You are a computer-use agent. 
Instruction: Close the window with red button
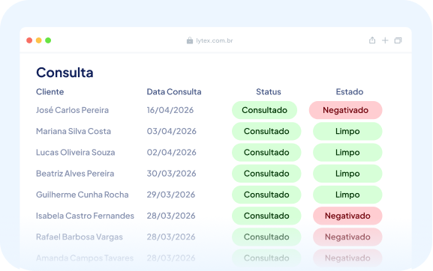tap(29, 40)
